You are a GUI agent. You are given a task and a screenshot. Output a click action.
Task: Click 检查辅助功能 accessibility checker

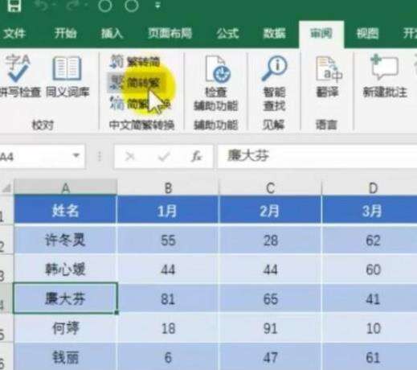pos(215,83)
